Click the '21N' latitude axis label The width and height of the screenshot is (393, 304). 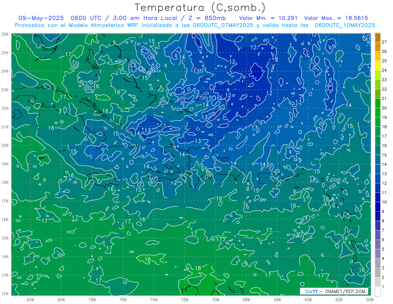click(5, 127)
